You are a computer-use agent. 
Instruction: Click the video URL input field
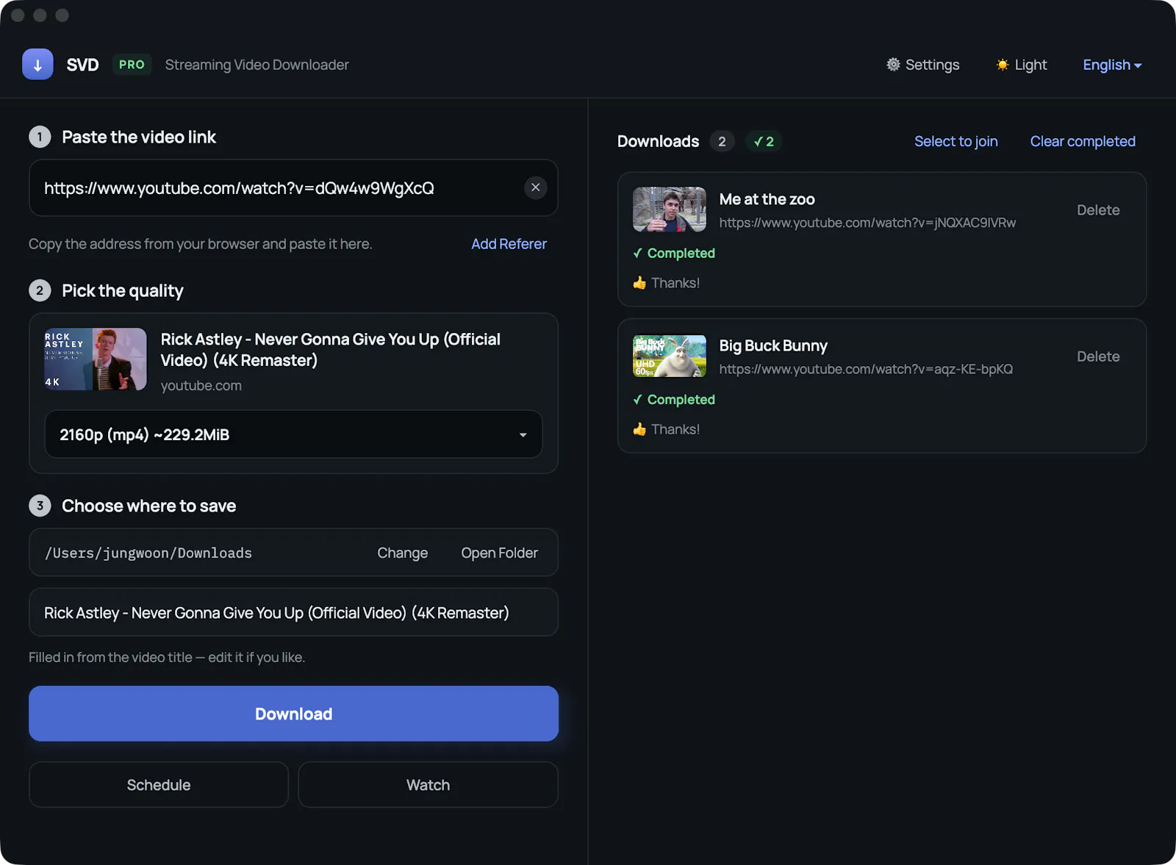[x=293, y=188]
